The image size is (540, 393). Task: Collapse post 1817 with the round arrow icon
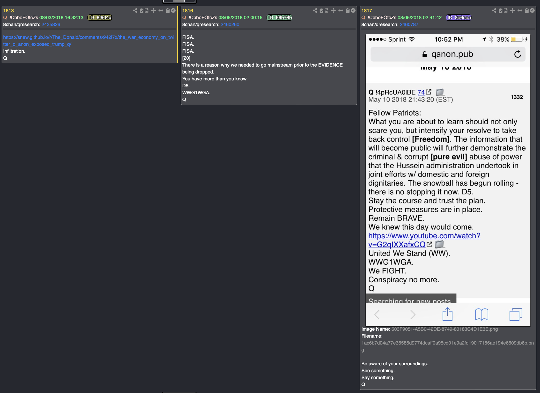pos(532,11)
